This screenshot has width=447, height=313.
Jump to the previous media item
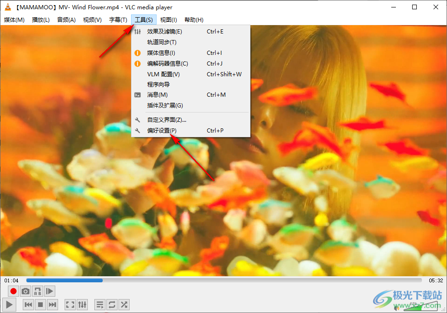28,305
